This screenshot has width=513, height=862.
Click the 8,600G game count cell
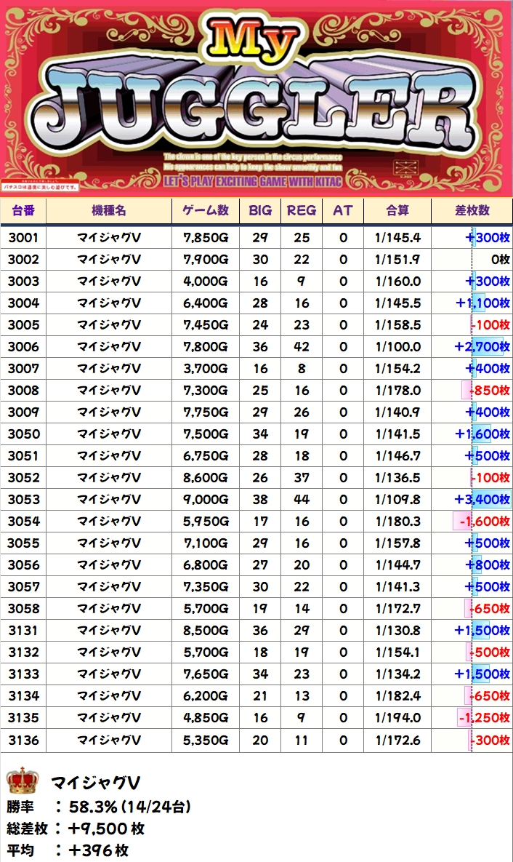pyautogui.click(x=206, y=478)
